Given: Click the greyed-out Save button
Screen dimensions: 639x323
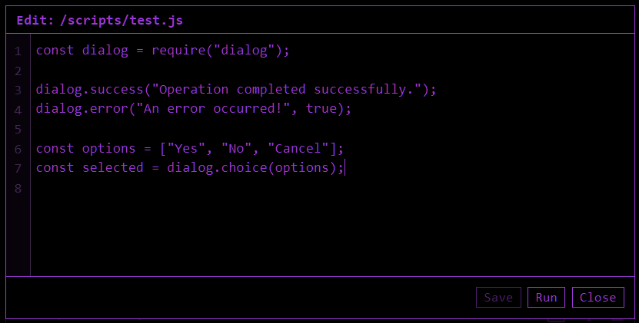Looking at the screenshot, I should pos(498,298).
